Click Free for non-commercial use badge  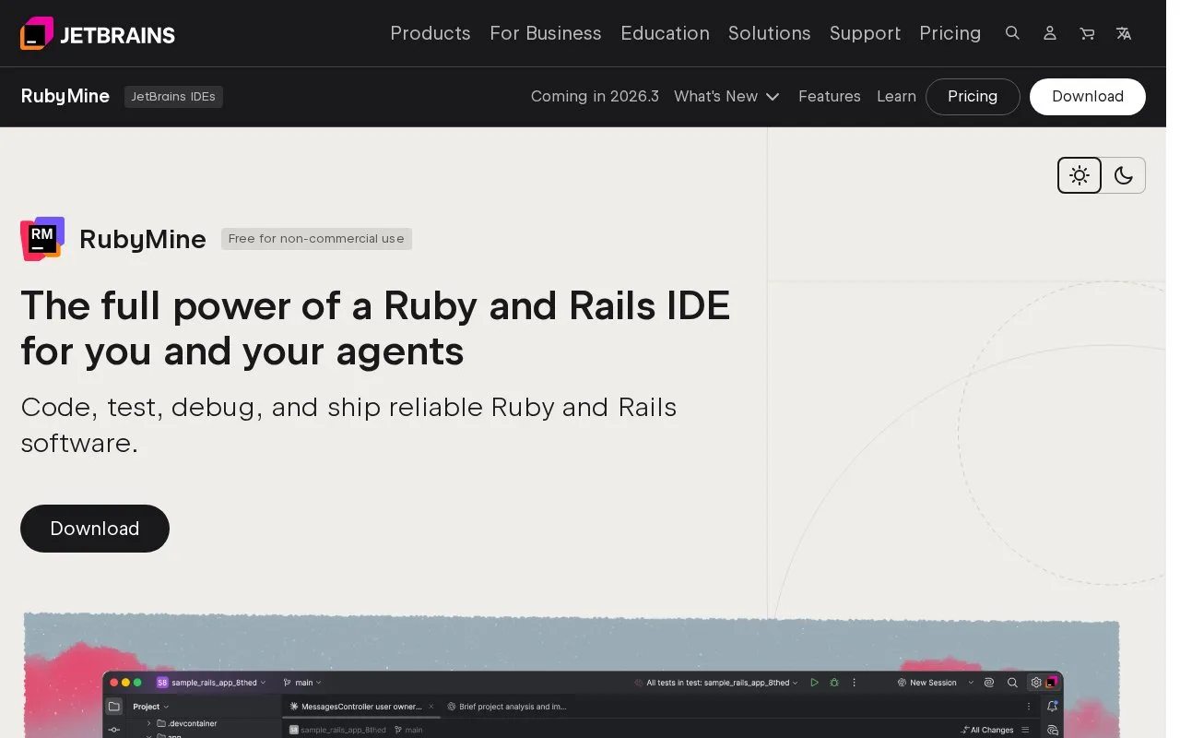[316, 239]
